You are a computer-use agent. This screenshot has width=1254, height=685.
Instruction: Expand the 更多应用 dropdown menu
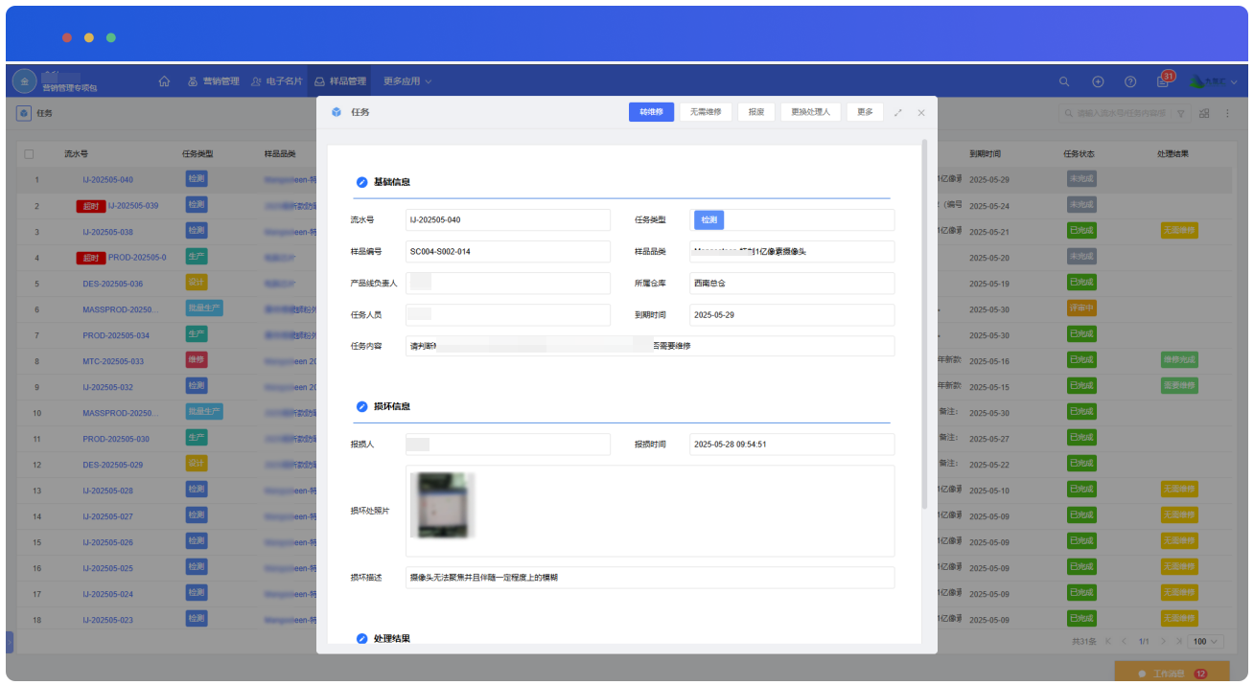[x=407, y=81]
